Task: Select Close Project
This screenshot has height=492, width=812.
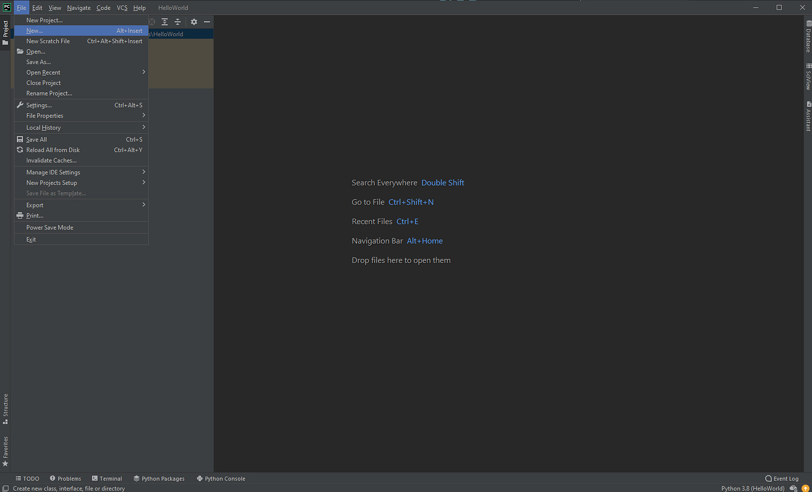Action: tap(81, 83)
